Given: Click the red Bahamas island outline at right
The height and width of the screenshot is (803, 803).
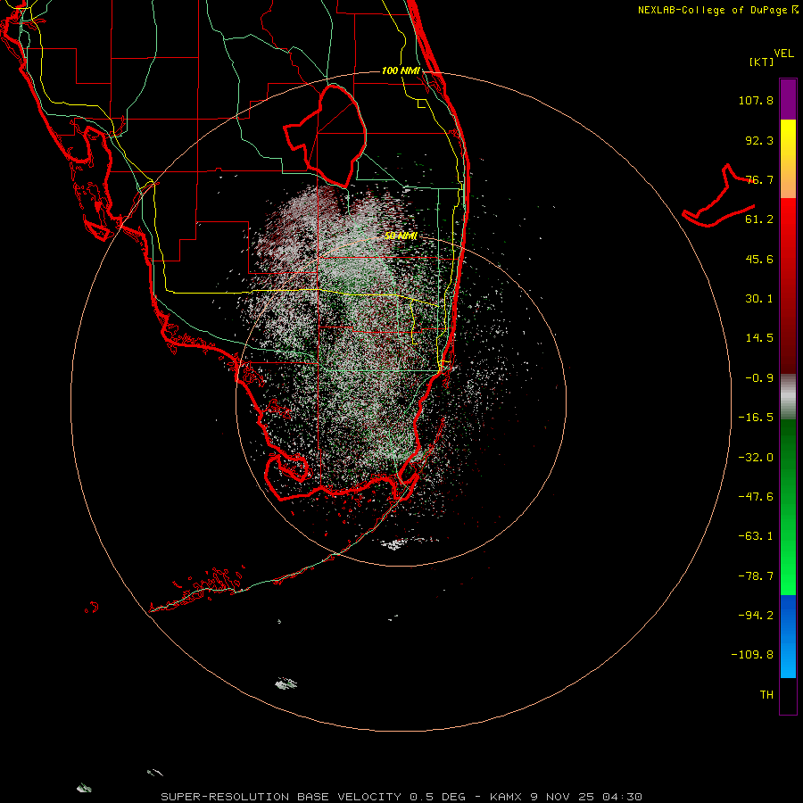Looking at the screenshot, I should click(x=718, y=197).
